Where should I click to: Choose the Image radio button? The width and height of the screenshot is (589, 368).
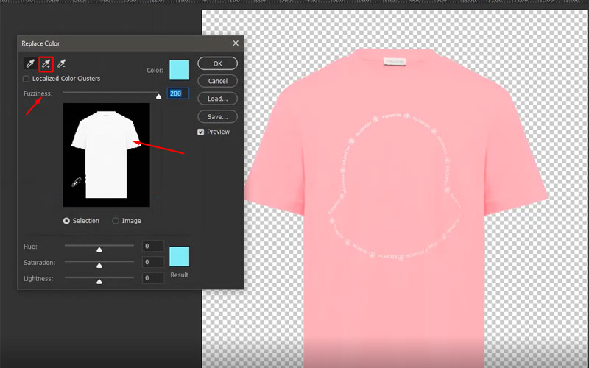(x=116, y=221)
